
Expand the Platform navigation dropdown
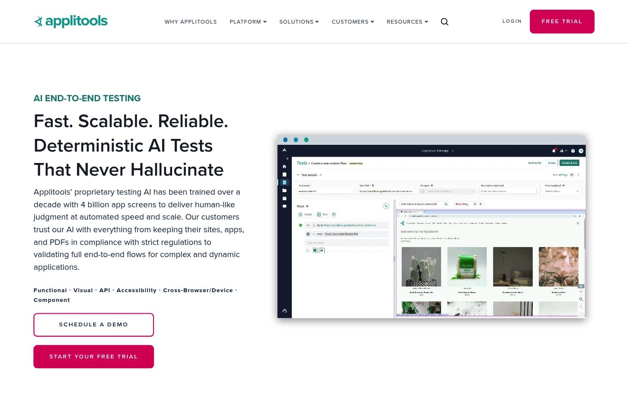point(248,22)
